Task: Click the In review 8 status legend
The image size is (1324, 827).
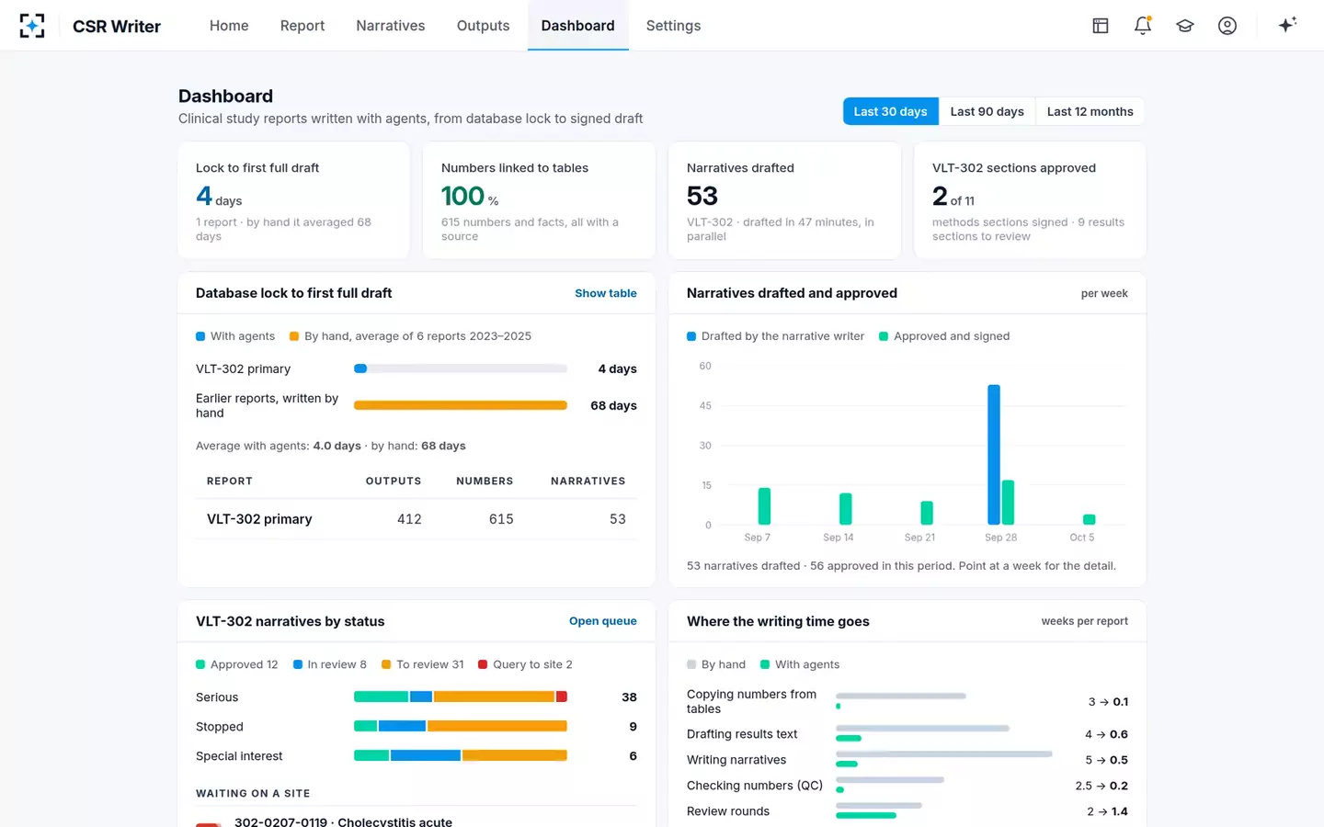Action: click(329, 664)
